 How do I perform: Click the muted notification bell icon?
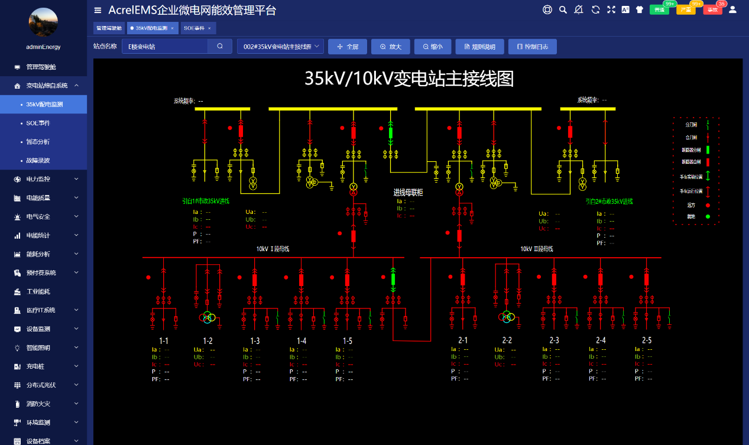tap(579, 9)
